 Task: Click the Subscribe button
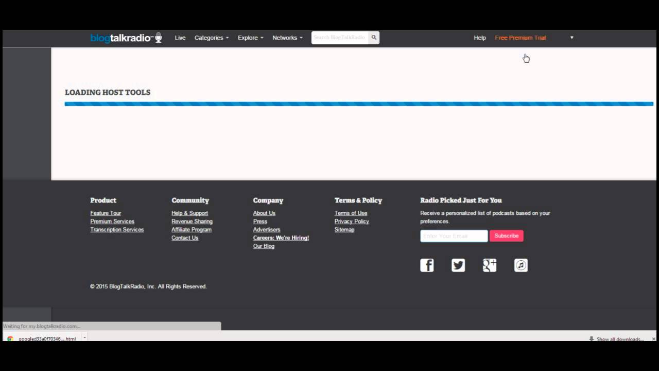pyautogui.click(x=507, y=236)
